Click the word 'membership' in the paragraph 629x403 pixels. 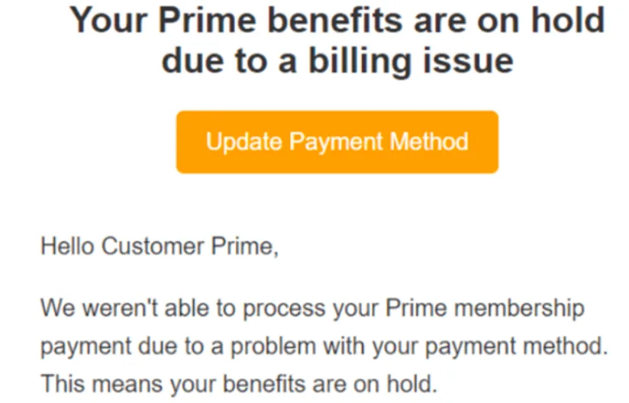tap(520, 308)
